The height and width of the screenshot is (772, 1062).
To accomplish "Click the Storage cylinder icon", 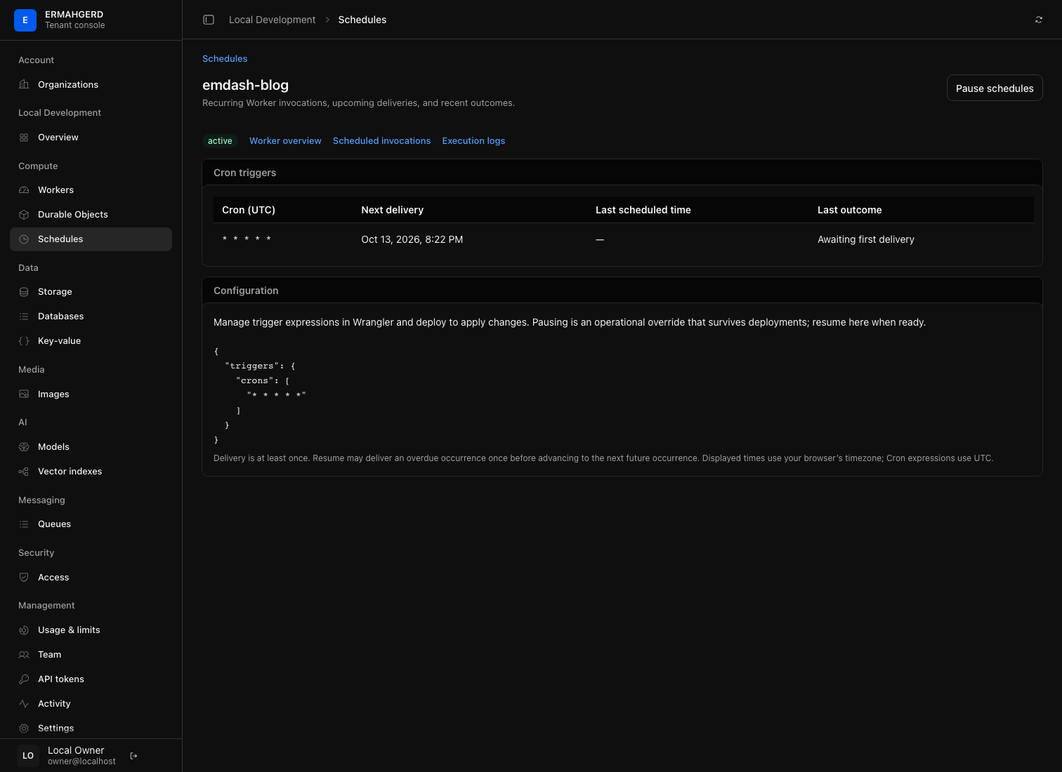I will coord(24,292).
